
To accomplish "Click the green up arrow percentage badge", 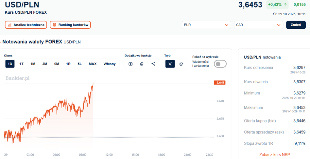I will (x=277, y=5).
